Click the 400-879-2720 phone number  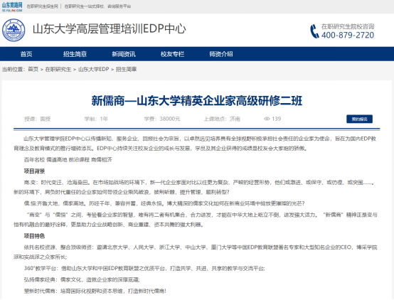[x=348, y=35]
